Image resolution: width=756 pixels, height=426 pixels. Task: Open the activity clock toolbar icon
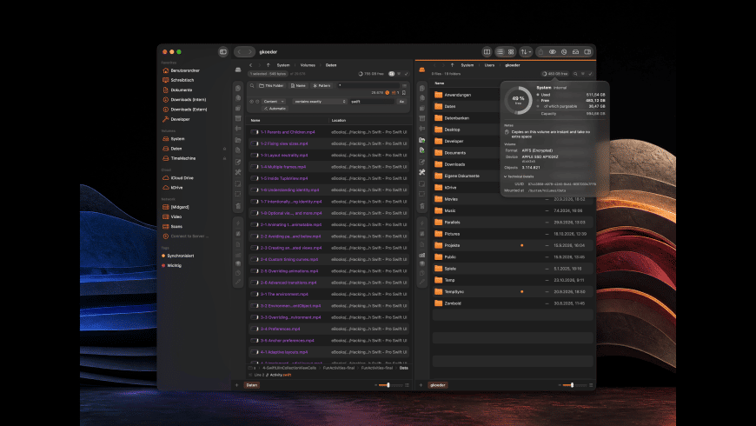pos(564,51)
